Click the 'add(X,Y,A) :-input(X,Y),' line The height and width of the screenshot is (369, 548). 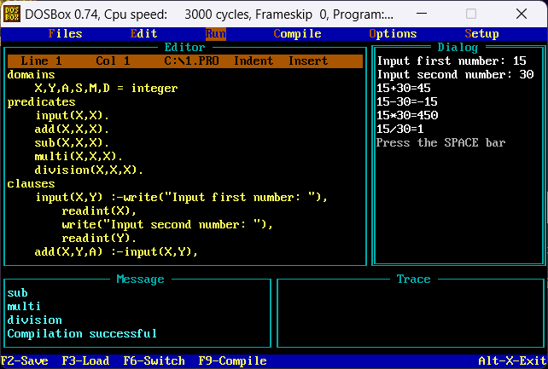[116, 251]
